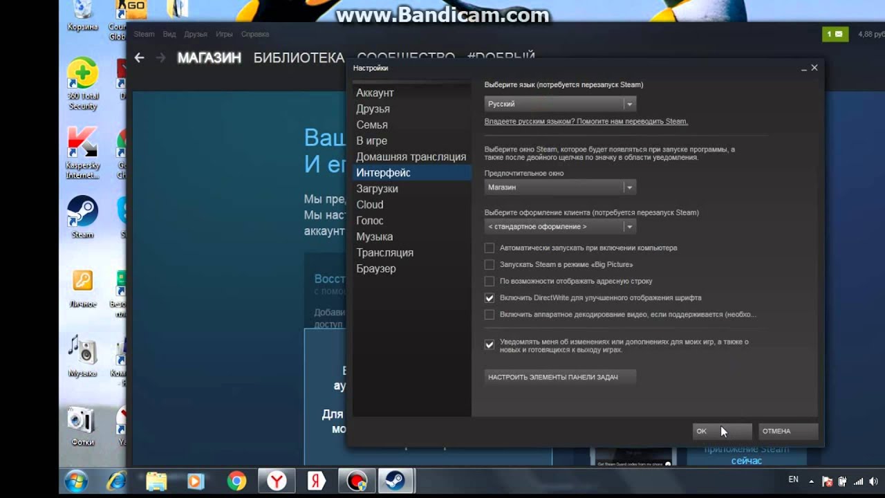885x498 pixels.
Task: Open Yandex Browser red Y taskbar icon
Action: (x=277, y=481)
